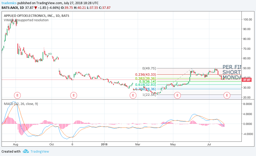The height and width of the screenshot is (156, 256).
Task: Click the Aug date axis label
Action: (16, 144)
